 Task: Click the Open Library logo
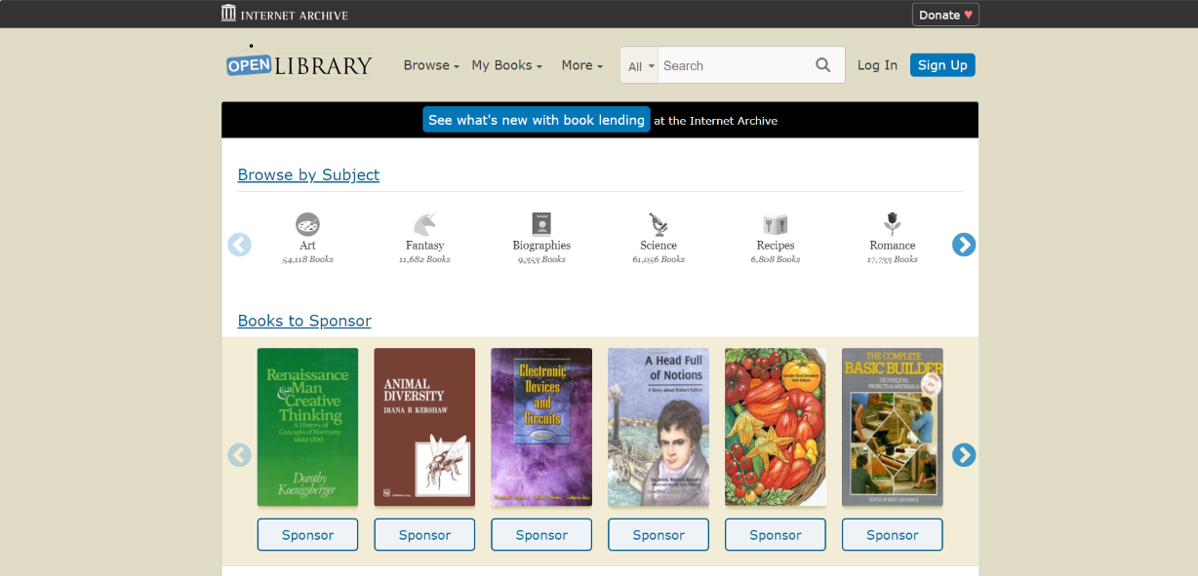(x=299, y=62)
